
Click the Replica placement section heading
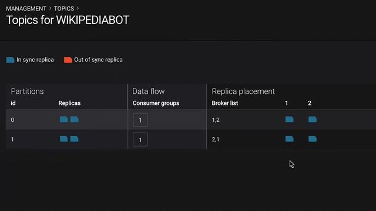click(243, 91)
